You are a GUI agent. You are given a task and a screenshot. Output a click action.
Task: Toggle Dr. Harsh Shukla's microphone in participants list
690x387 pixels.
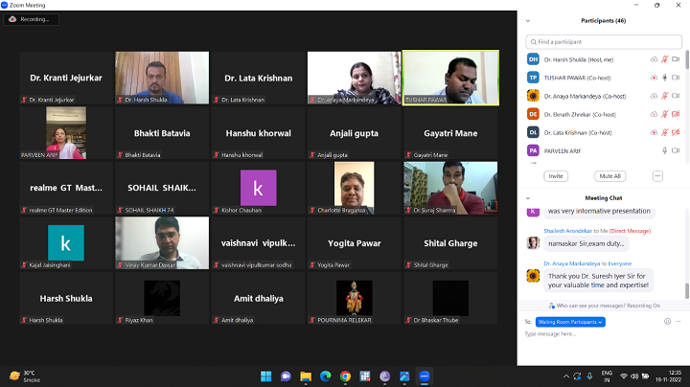coord(664,59)
